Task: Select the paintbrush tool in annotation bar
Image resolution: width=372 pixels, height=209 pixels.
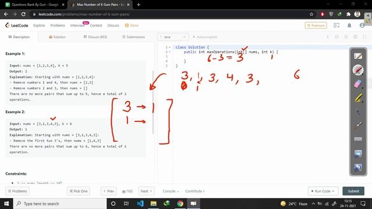Action: pyautogui.click(x=358, y=125)
